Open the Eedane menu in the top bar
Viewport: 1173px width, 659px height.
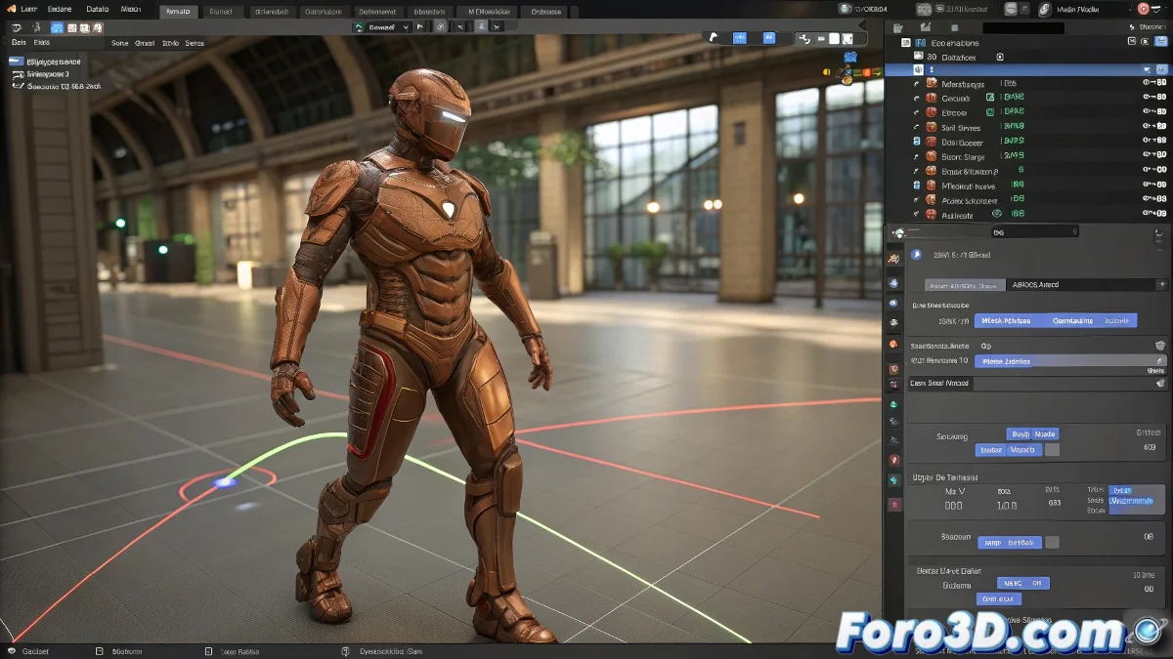tap(60, 9)
